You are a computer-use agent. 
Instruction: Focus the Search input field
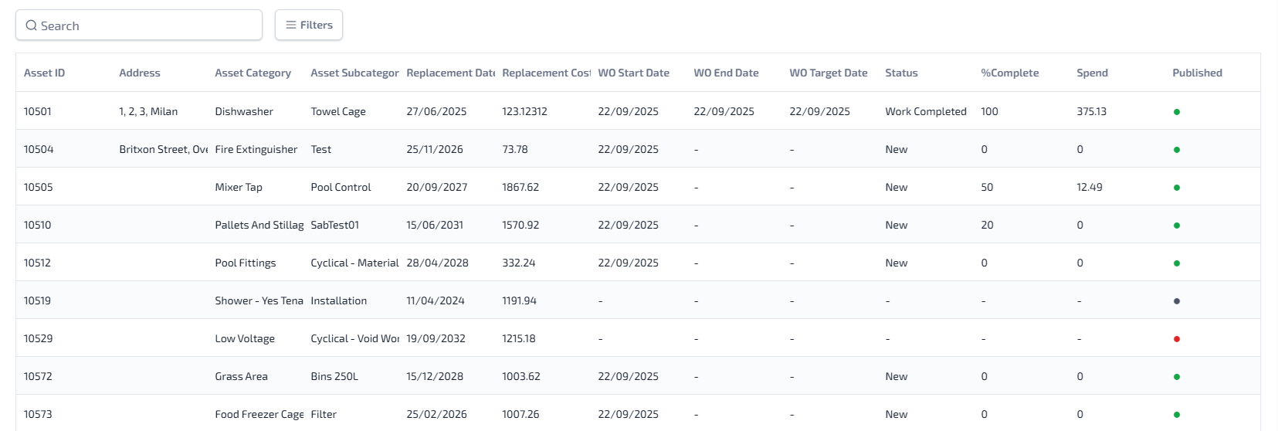pos(147,25)
